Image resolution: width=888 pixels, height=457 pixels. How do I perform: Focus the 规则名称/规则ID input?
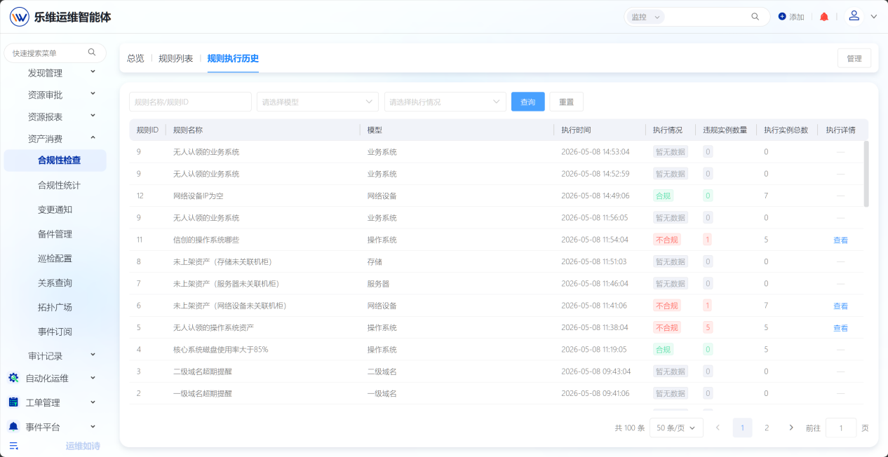190,102
